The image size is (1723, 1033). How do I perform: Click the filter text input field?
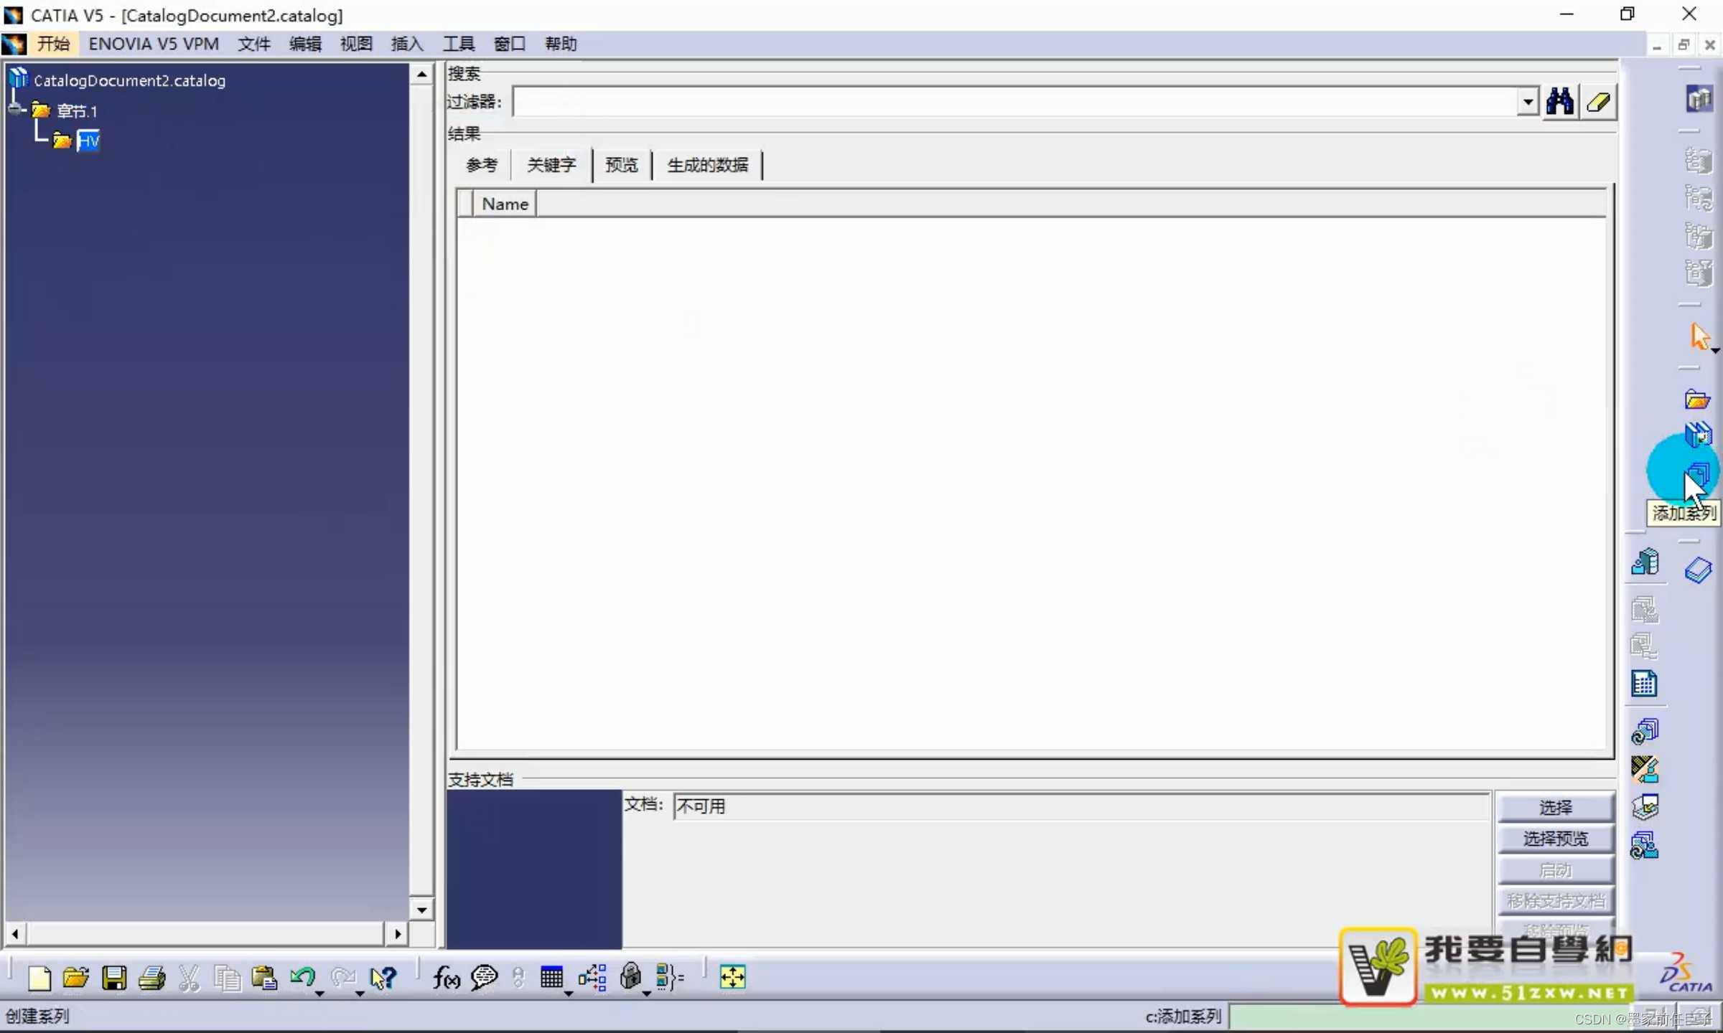click(1012, 102)
